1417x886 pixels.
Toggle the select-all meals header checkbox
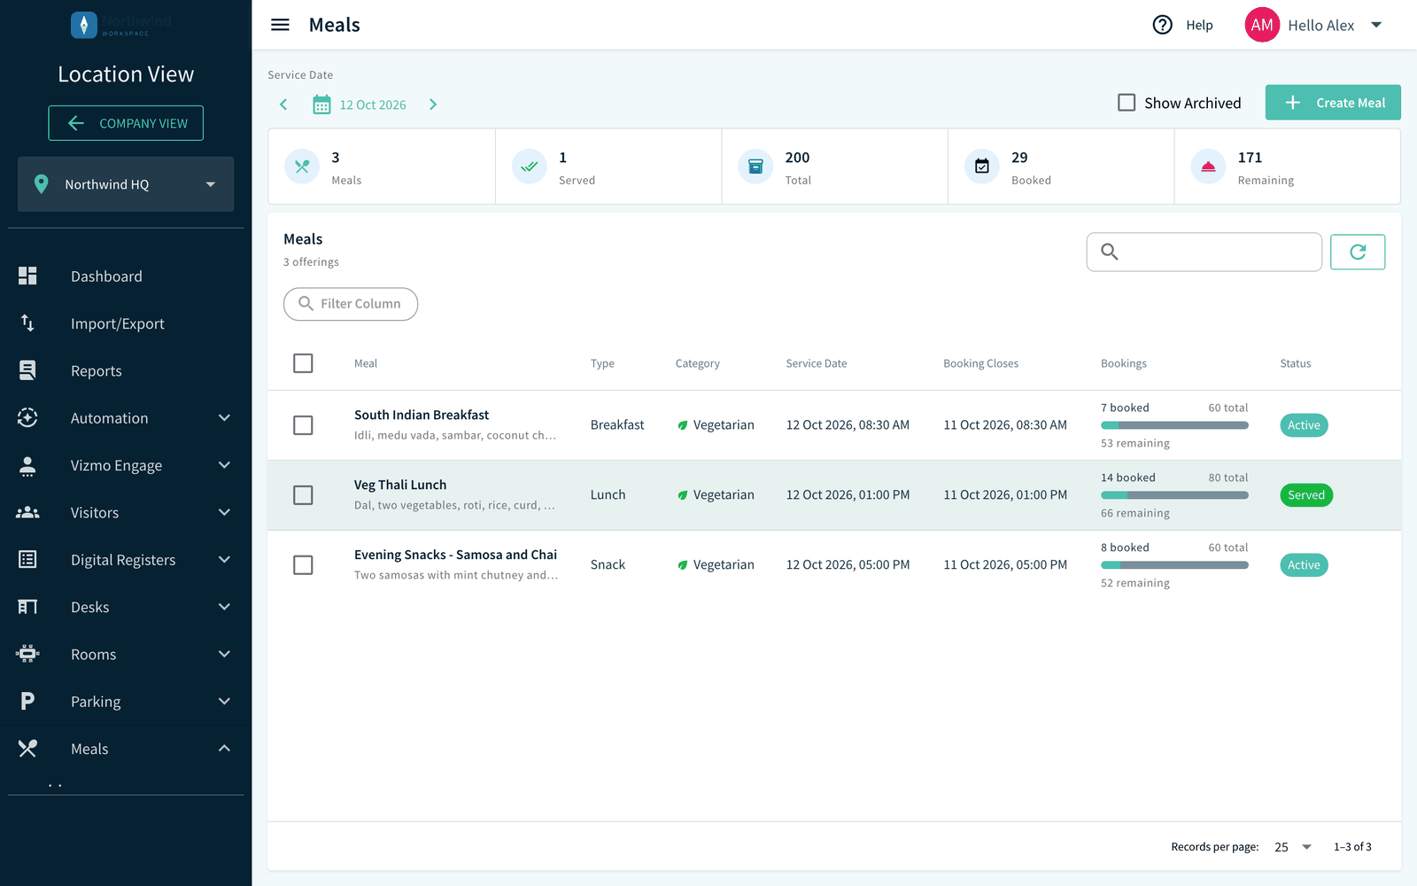303,363
